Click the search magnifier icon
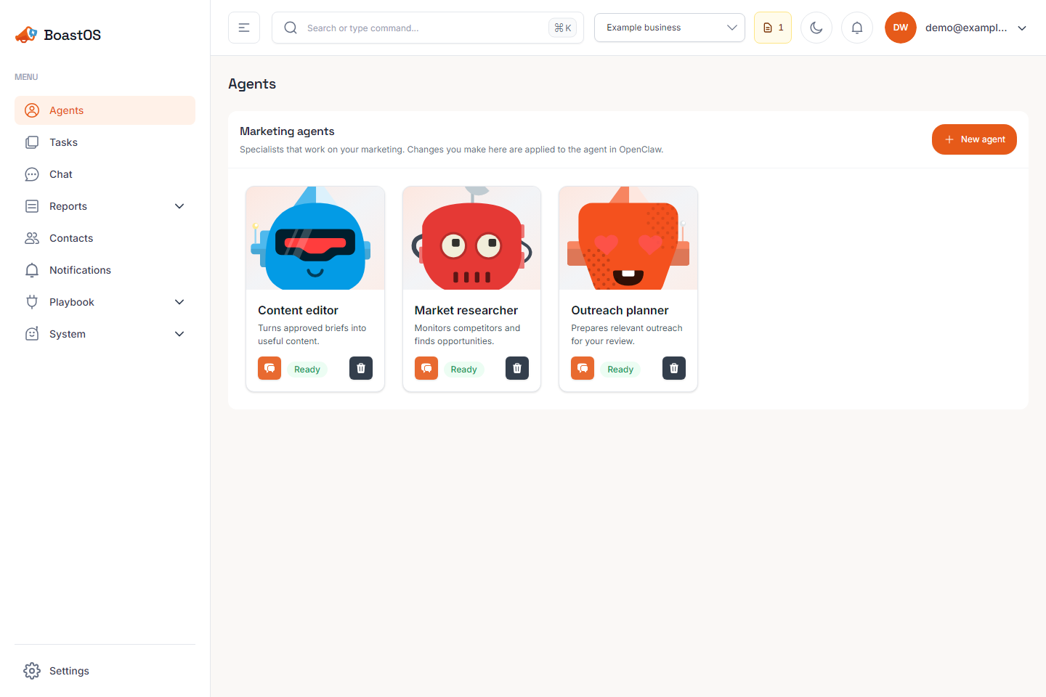The width and height of the screenshot is (1046, 697). 291,28
